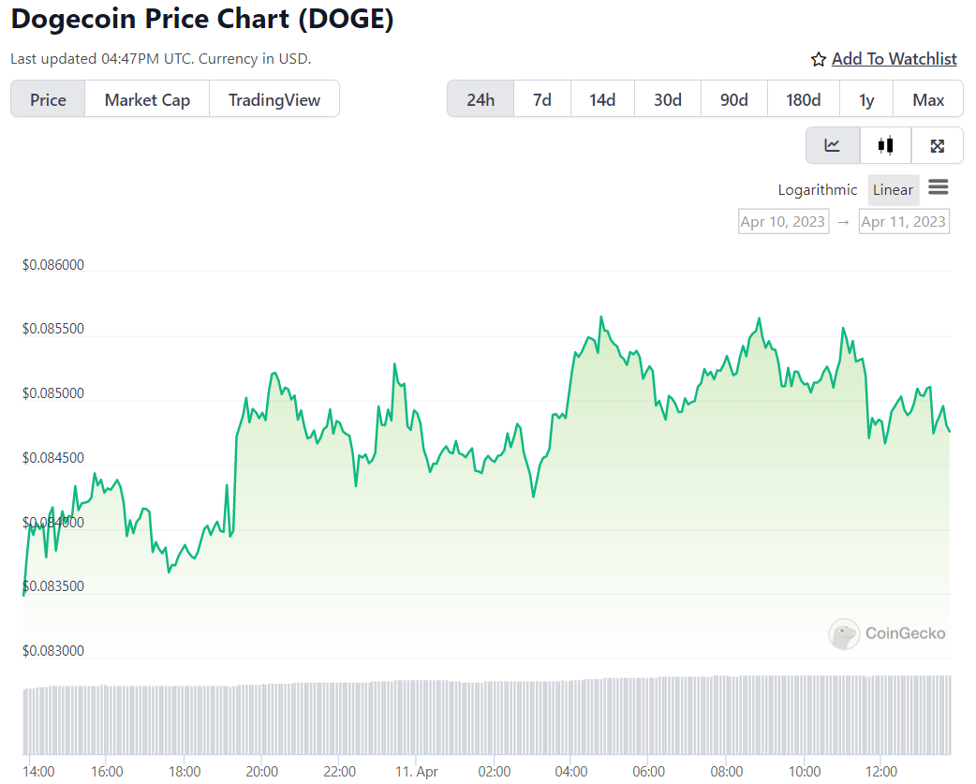This screenshot has height=784, width=976.
Task: Click the $0.086000 axis label
Action: (52, 265)
